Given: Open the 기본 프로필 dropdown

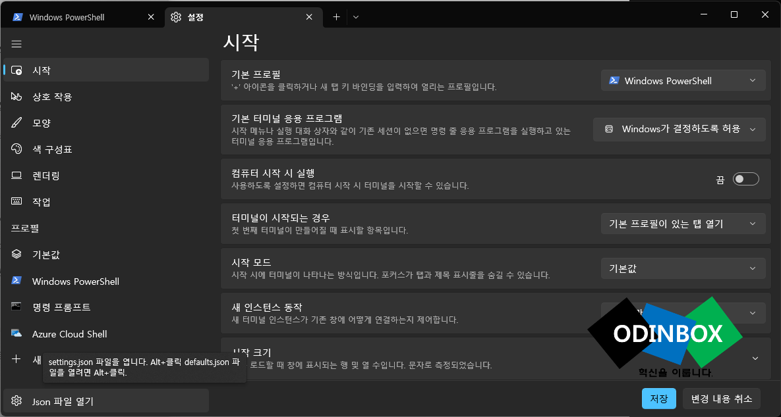Looking at the screenshot, I should (683, 80).
